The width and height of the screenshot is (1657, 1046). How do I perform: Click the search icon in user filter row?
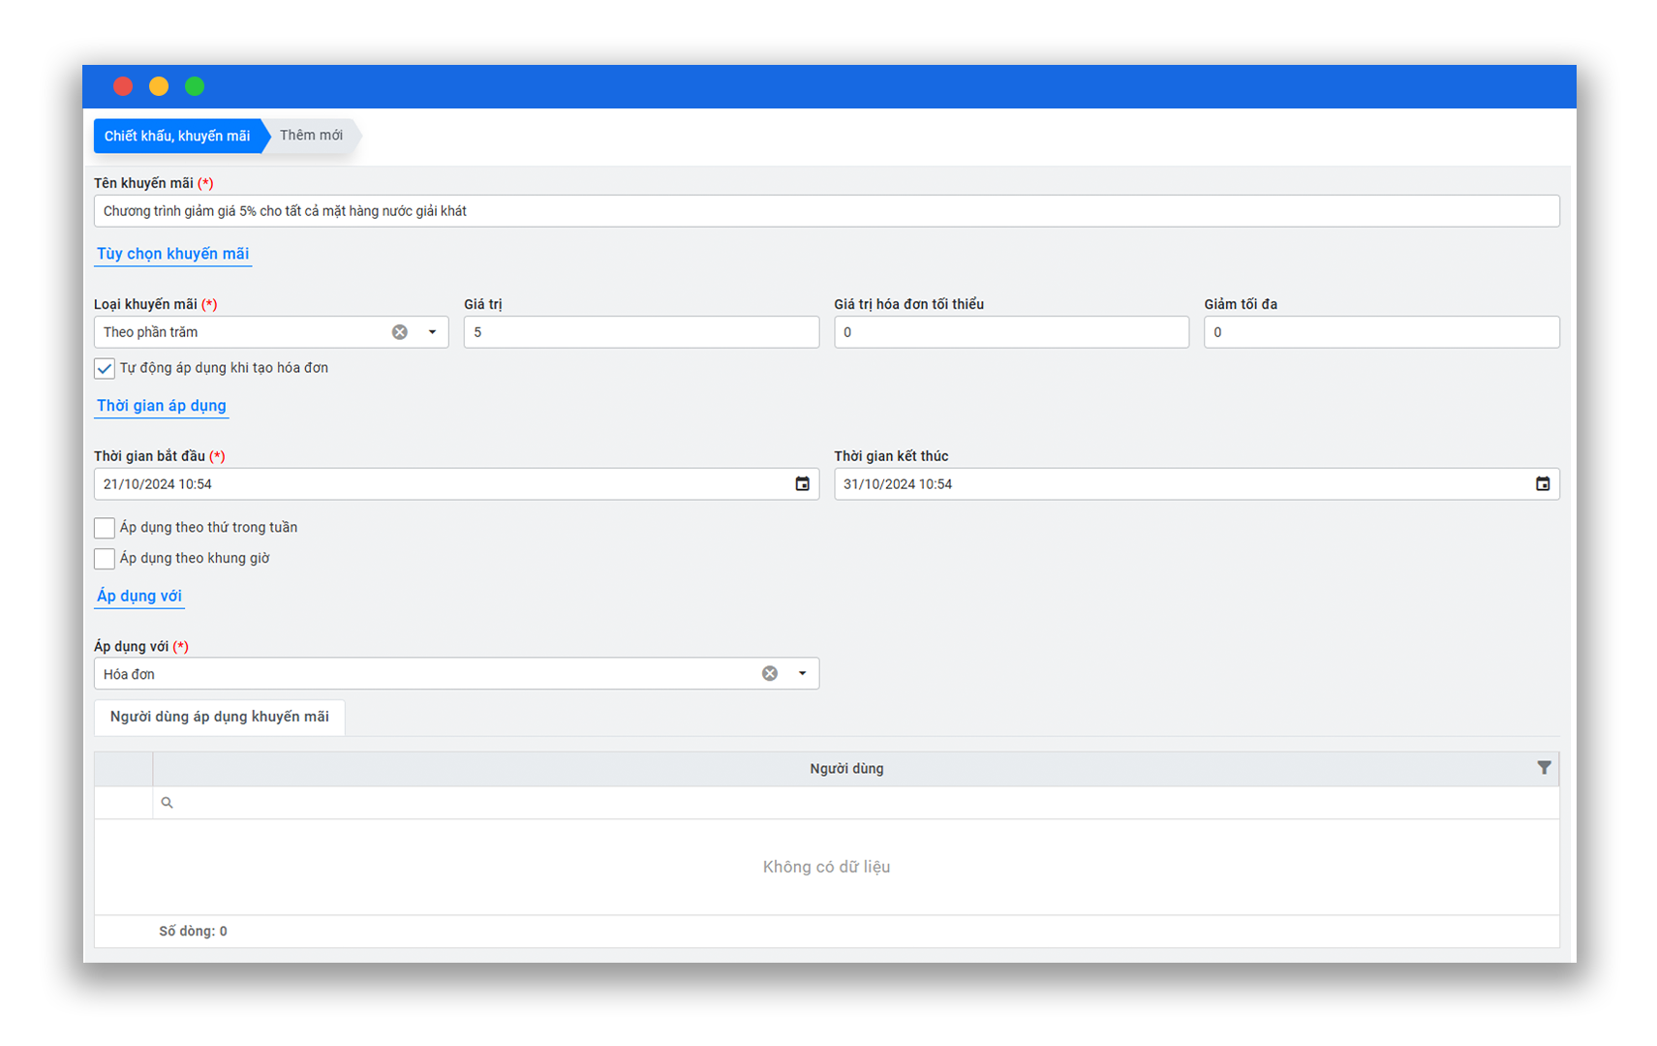point(167,803)
